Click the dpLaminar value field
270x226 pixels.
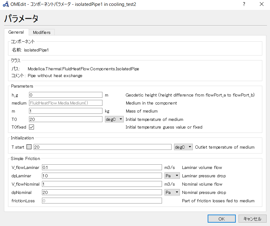[x=102, y=176]
